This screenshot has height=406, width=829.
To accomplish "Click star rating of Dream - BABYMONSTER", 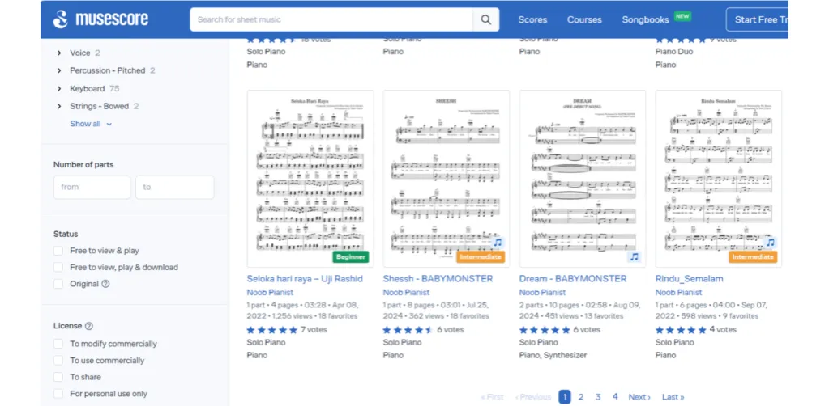I will click(545, 330).
